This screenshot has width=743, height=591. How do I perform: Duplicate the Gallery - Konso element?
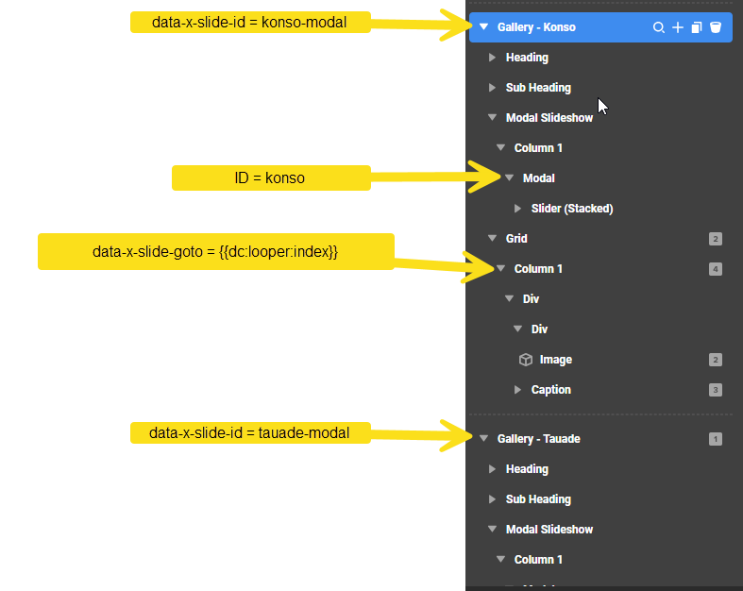pos(697,27)
